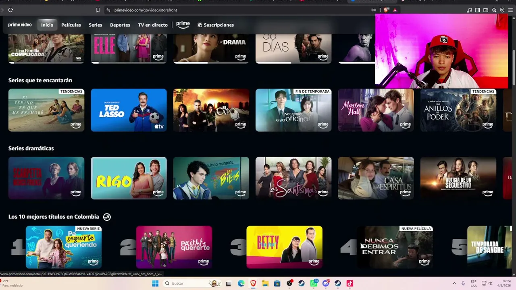Screen dimensions: 516x290
Task: Open OBS Studio from the taskbar
Action: [289, 284]
